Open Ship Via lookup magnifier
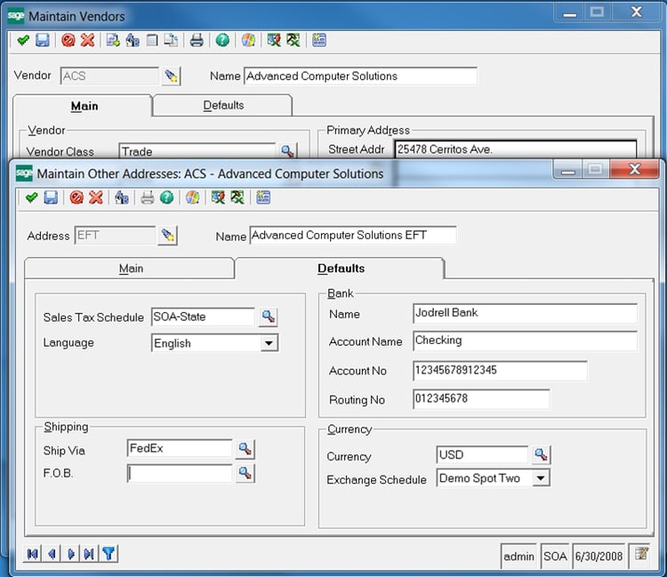667x577 pixels. point(245,450)
